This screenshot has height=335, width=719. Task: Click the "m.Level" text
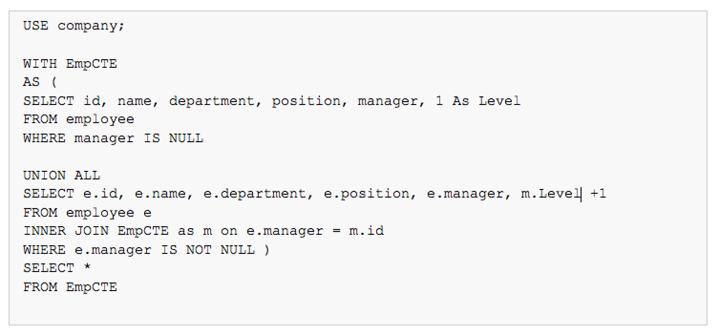(x=550, y=194)
